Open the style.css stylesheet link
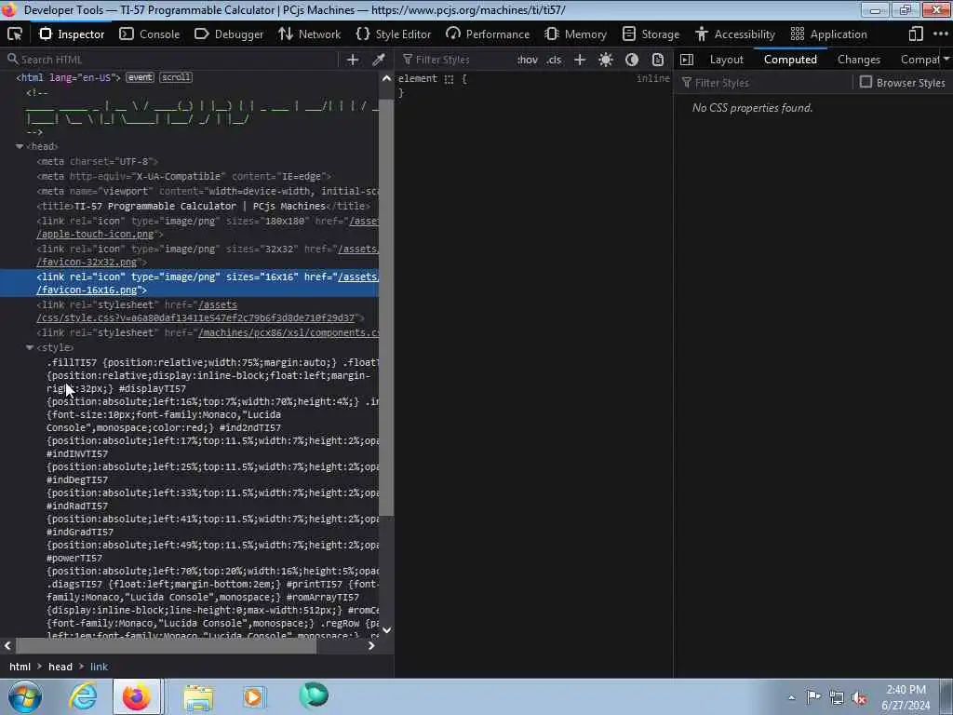953x715 pixels. [195, 318]
